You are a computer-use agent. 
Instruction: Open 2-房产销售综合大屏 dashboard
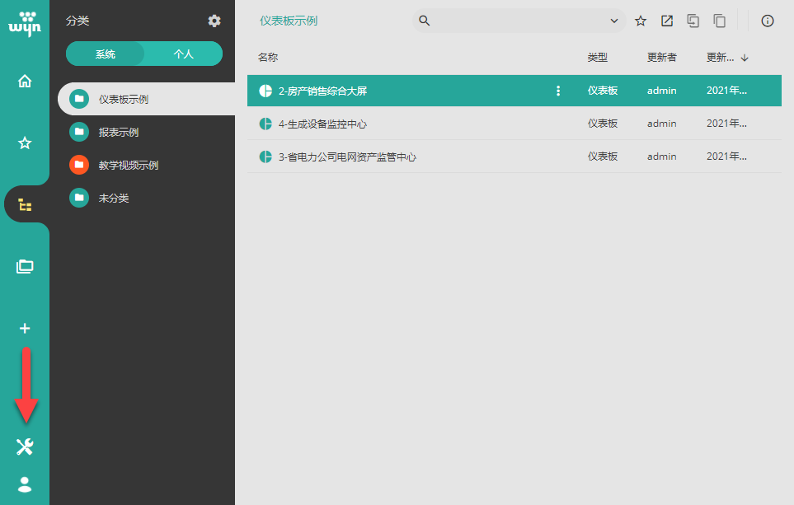pyautogui.click(x=322, y=91)
